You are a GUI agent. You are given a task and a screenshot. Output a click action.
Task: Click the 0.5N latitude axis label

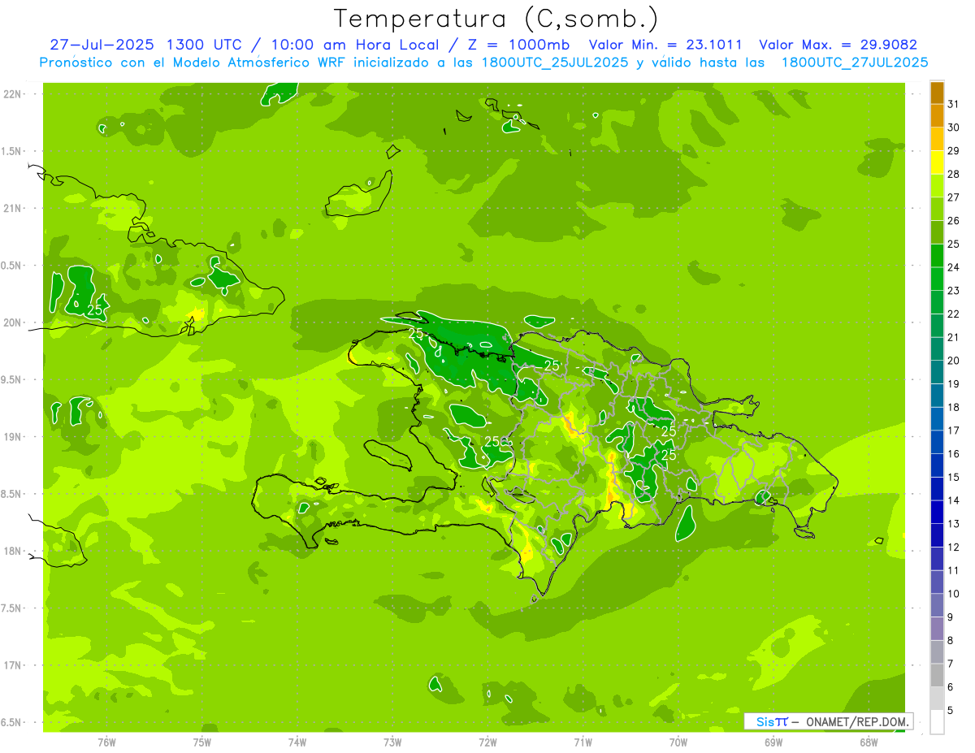[11, 266]
